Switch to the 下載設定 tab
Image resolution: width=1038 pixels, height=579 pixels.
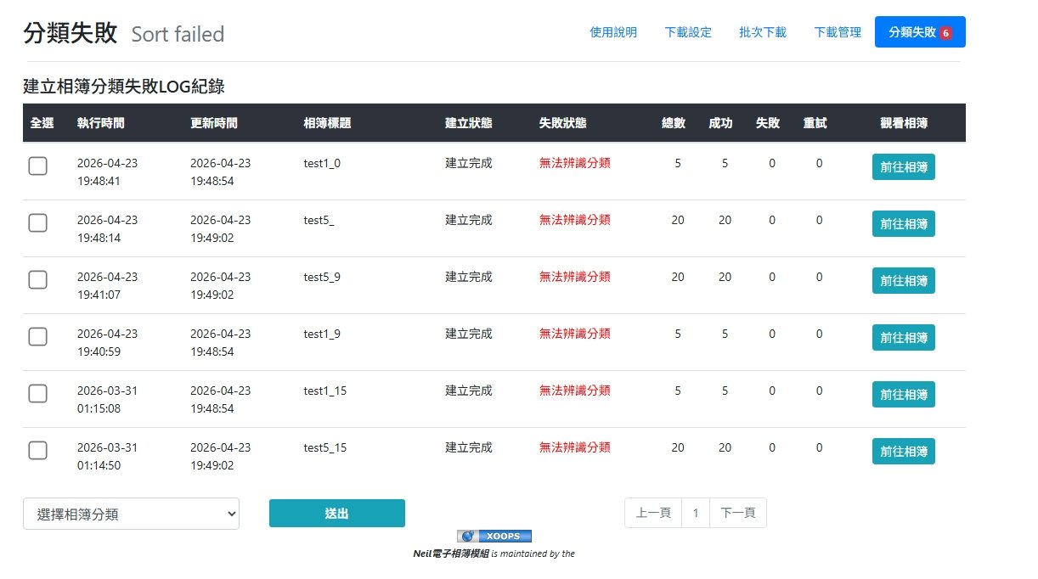pos(688,32)
